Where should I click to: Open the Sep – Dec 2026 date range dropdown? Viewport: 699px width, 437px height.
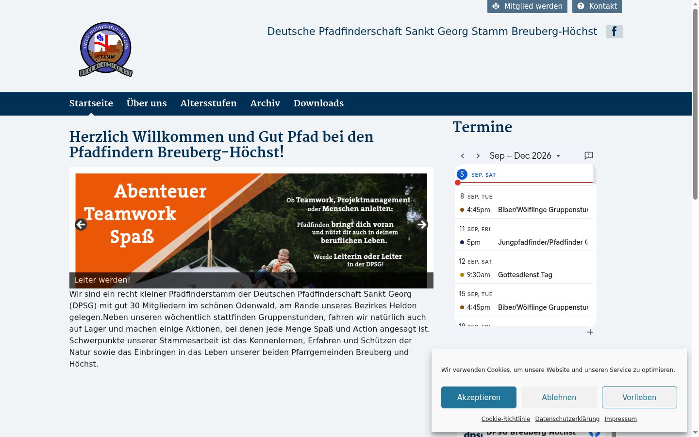pos(525,156)
